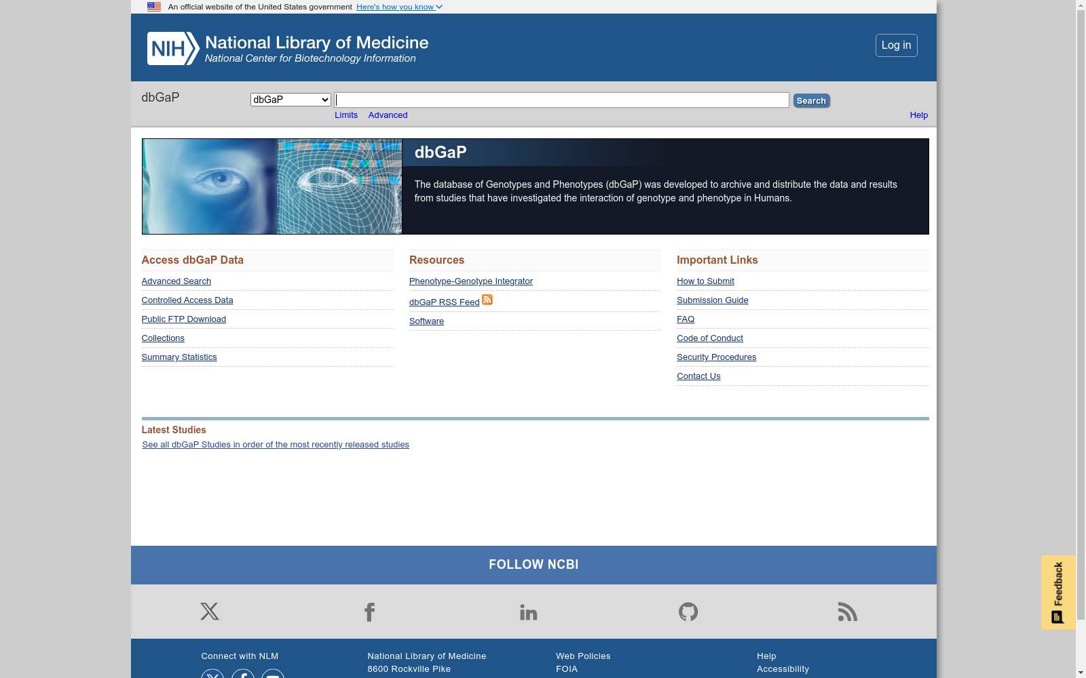
Task: Click the FOIA footer link
Action: coord(567,669)
